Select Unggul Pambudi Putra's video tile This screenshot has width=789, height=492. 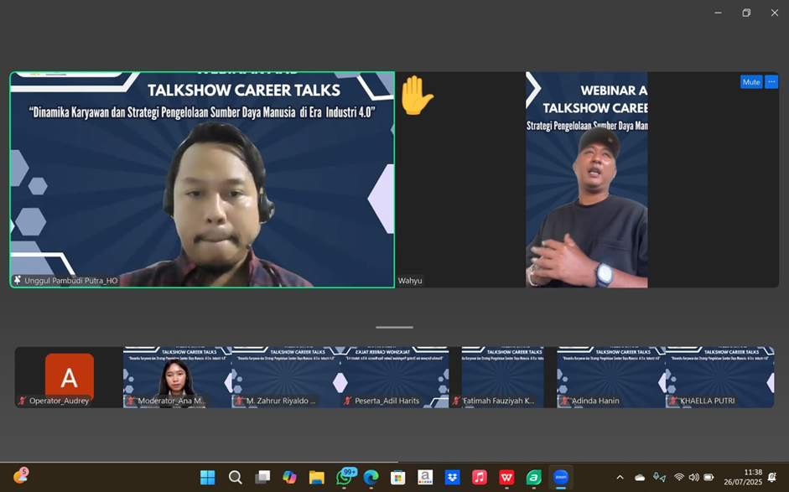tap(202, 179)
